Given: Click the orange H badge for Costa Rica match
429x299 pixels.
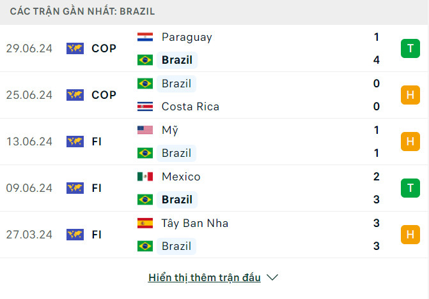Looking at the screenshot, I should [x=410, y=95].
